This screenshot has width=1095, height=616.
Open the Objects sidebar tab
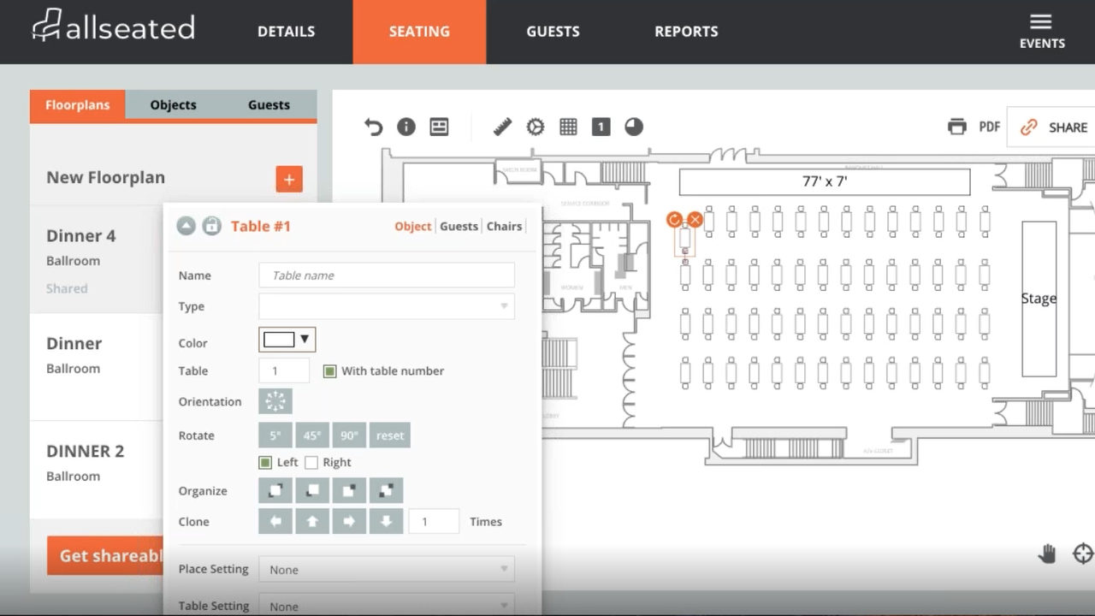click(x=173, y=105)
